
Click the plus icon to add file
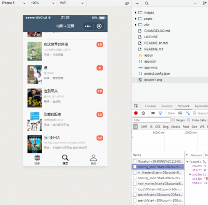(137, 3)
